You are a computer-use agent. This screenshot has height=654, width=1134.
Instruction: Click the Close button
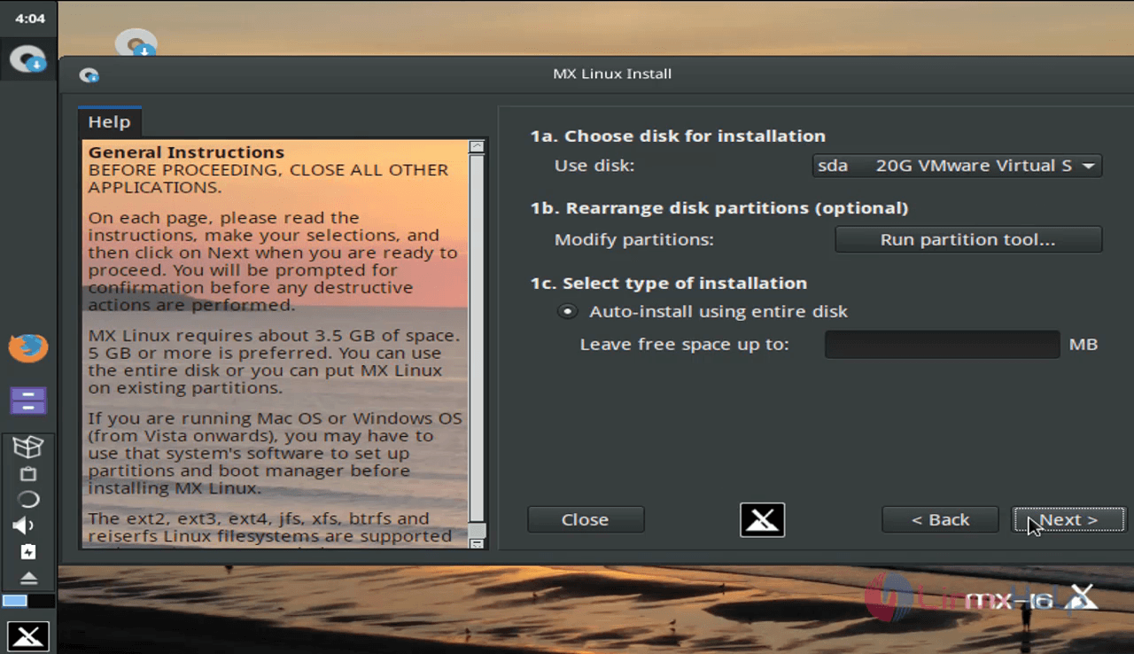click(586, 520)
